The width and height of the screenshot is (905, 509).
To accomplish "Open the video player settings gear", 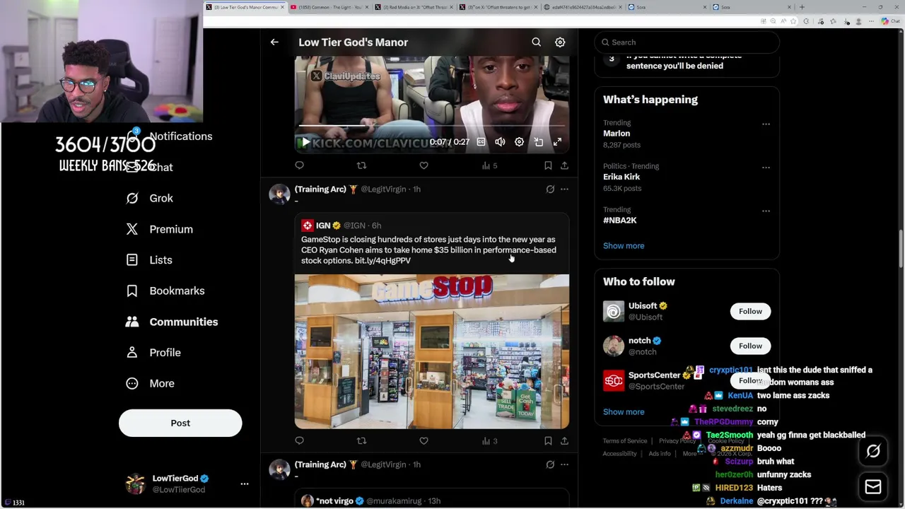I will click(519, 142).
